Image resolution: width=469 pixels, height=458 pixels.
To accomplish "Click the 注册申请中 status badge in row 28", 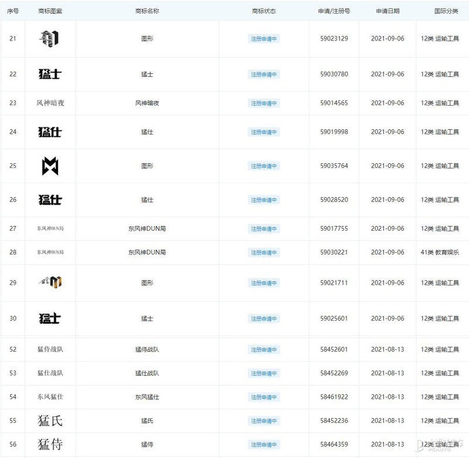I will tap(264, 253).
